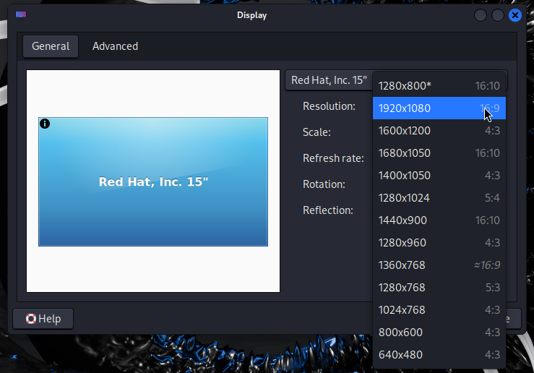534x373 pixels.
Task: Pick the 1600x1200 resolution entry
Action: (439, 131)
